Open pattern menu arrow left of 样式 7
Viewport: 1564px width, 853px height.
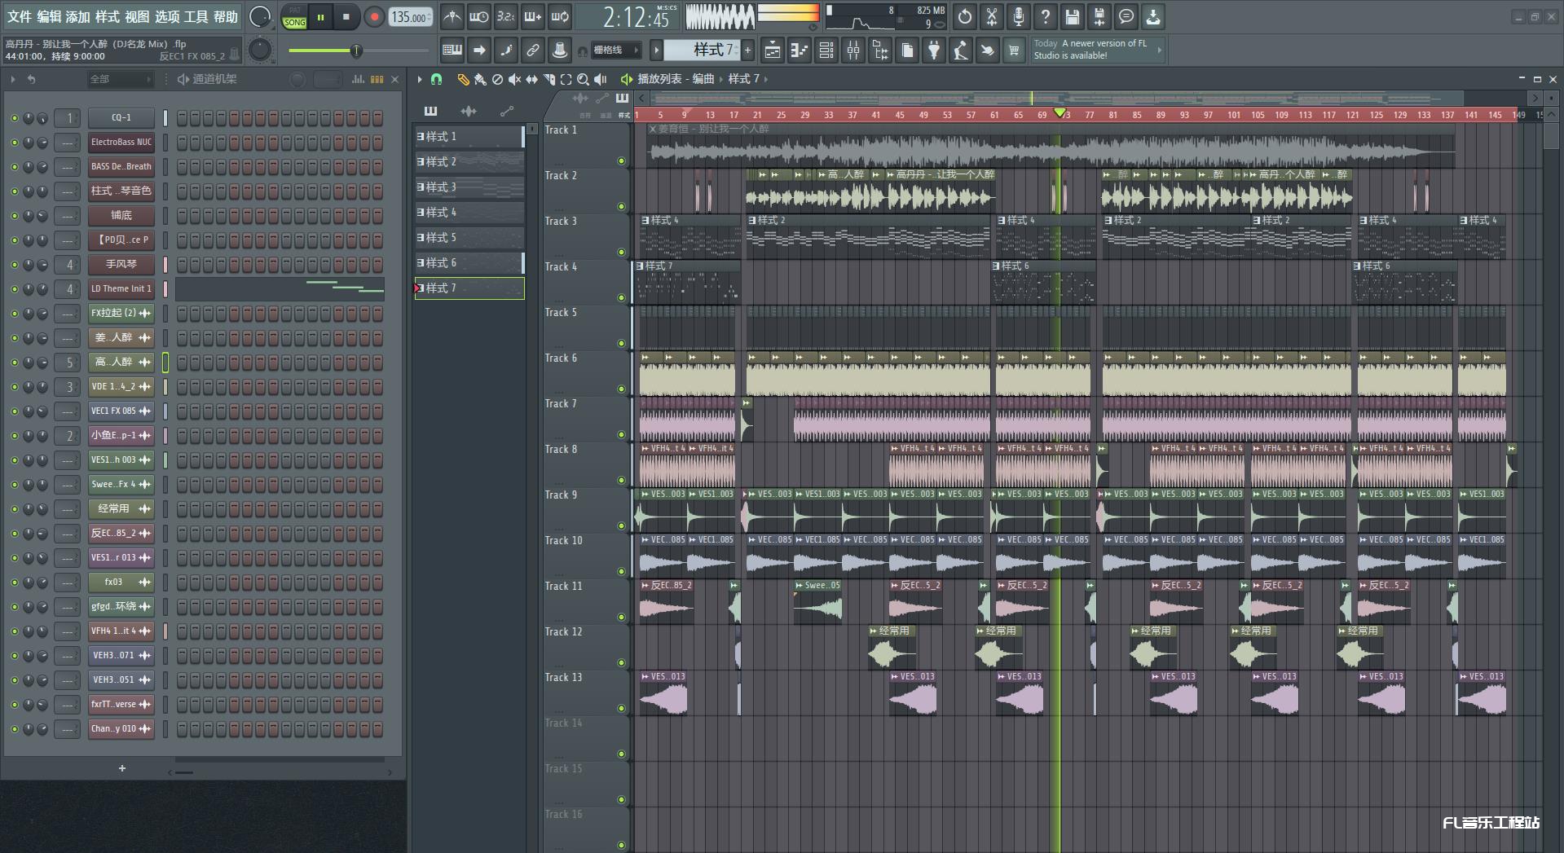pos(655,51)
